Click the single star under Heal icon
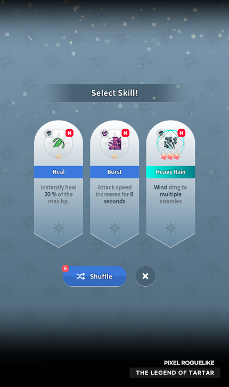The image size is (229, 387). pos(59,156)
